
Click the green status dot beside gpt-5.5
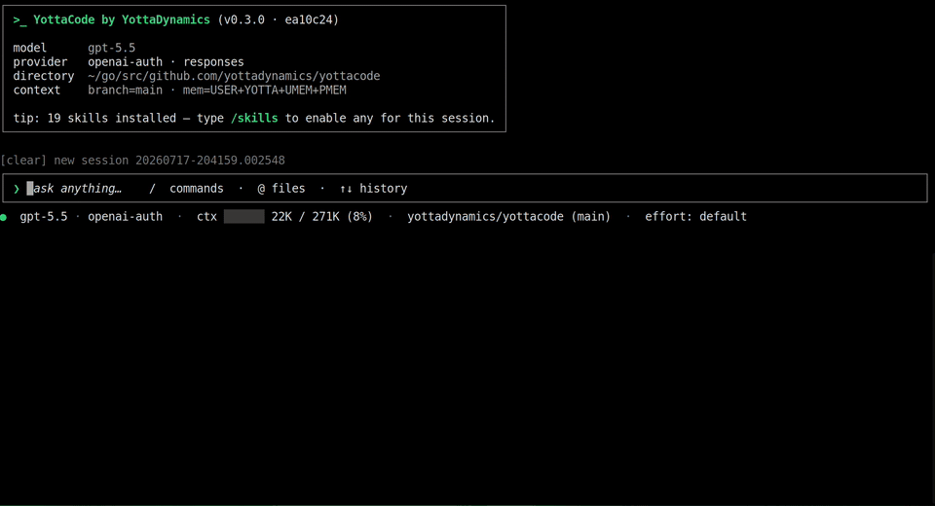[4, 217]
